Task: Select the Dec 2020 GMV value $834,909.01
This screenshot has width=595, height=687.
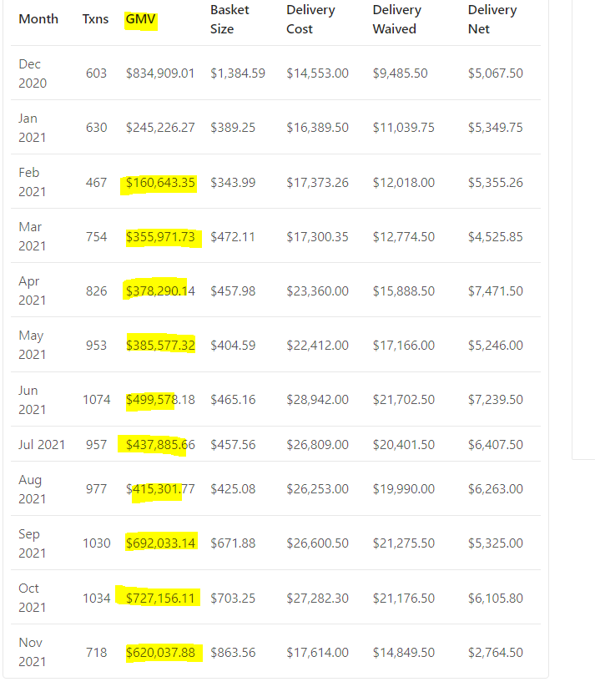Action: [x=160, y=73]
